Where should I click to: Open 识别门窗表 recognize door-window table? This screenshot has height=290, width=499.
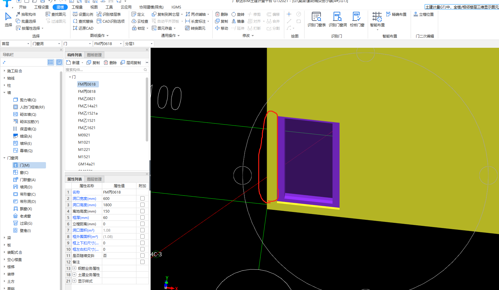(316, 19)
